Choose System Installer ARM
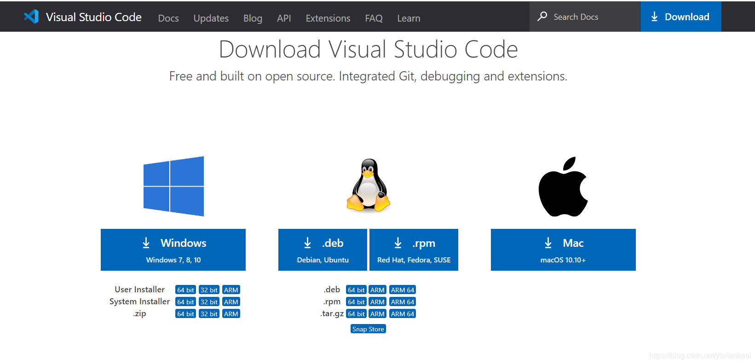 pyautogui.click(x=231, y=302)
